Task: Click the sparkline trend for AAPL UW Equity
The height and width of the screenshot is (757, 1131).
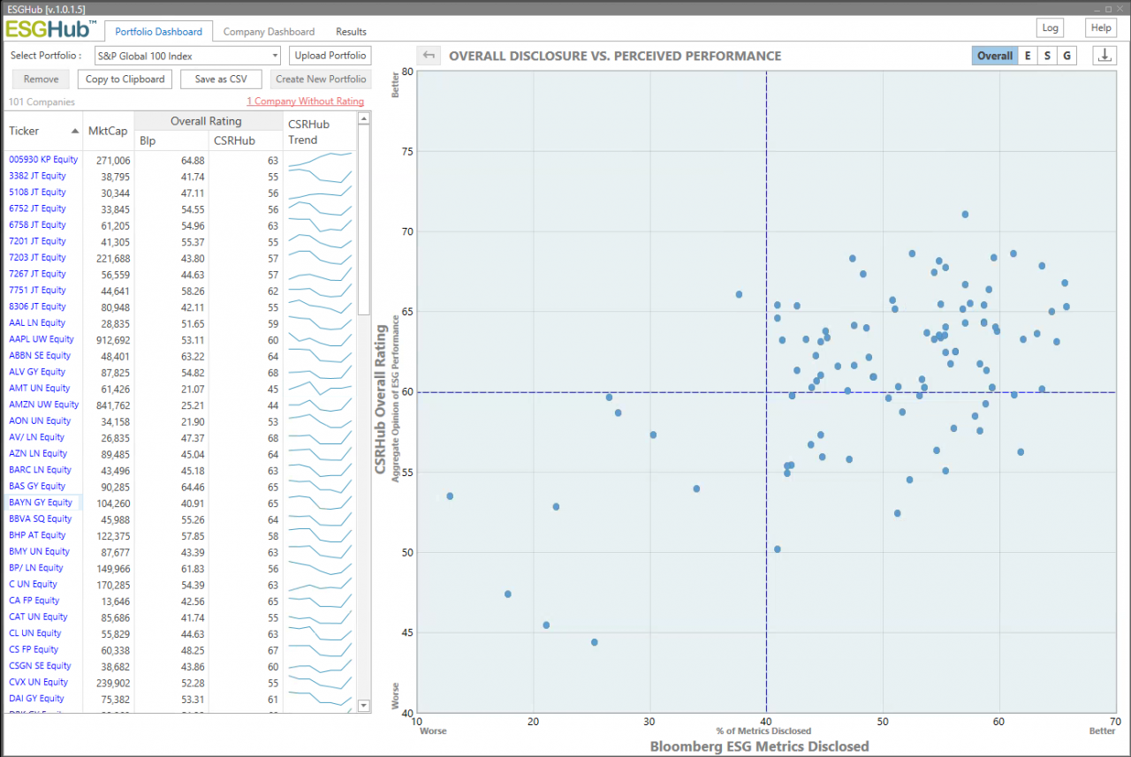Action: pyautogui.click(x=320, y=340)
